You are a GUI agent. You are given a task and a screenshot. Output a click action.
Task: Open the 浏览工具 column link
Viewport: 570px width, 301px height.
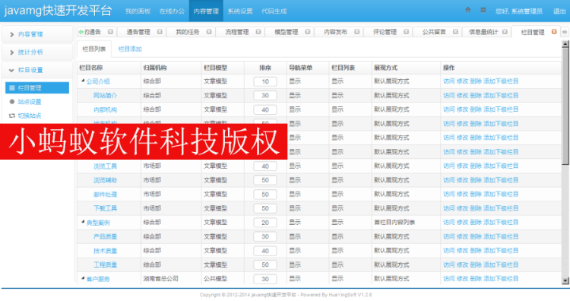pos(105,166)
